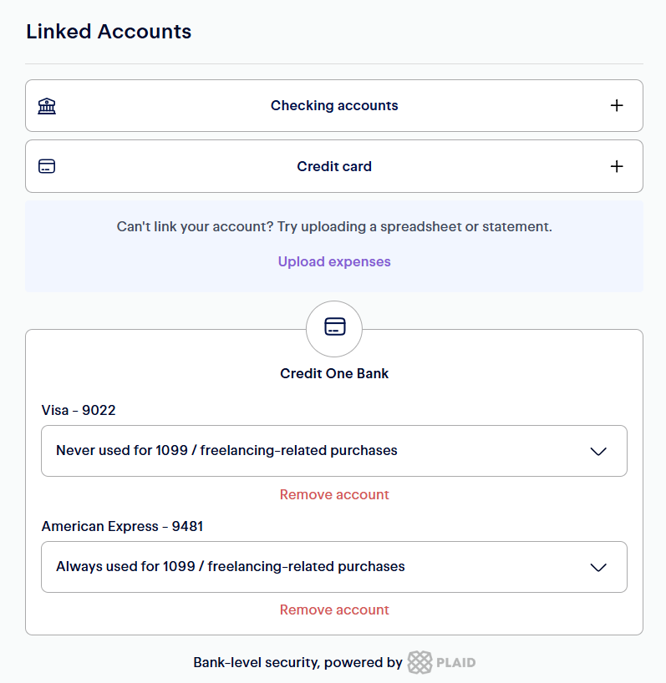The image size is (666, 683).
Task: Click the Credit One Bank title
Action: (334, 373)
